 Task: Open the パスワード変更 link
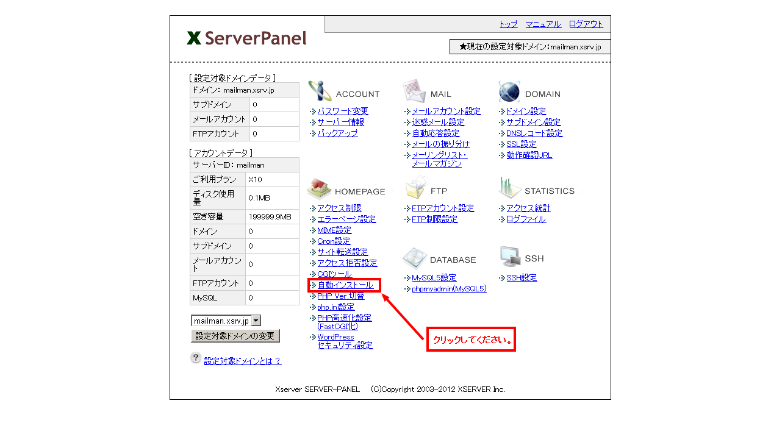click(x=343, y=111)
